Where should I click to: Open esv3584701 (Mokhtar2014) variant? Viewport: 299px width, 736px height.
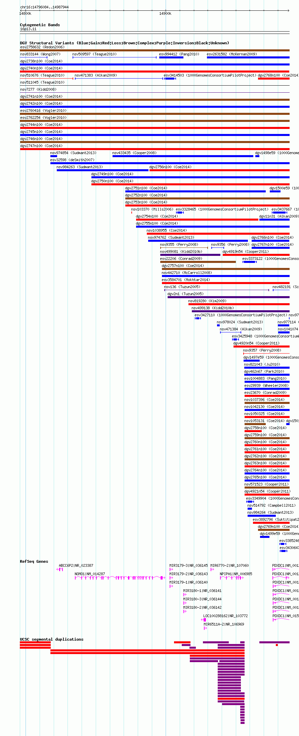[226, 283]
